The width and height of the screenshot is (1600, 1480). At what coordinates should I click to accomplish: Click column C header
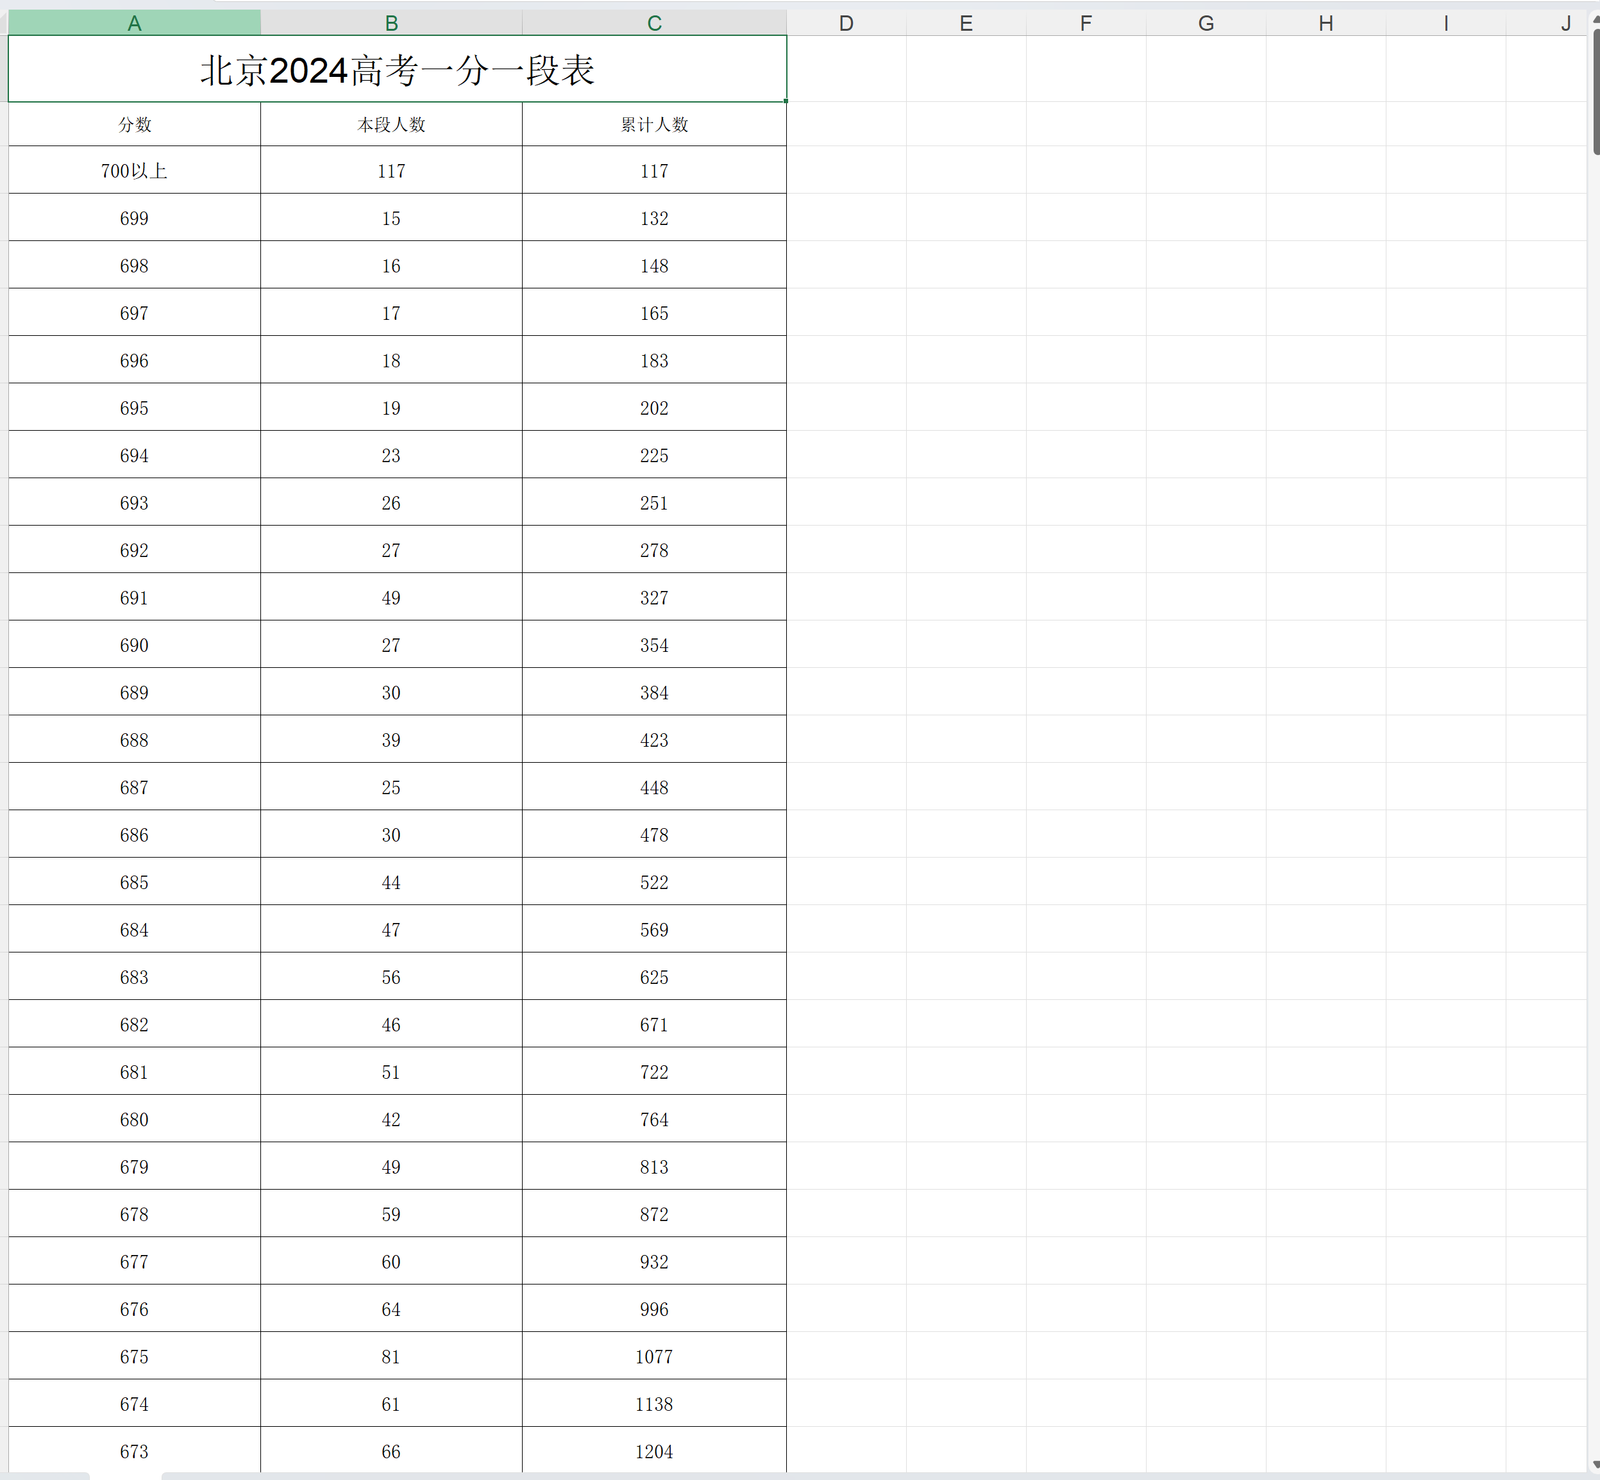(653, 23)
